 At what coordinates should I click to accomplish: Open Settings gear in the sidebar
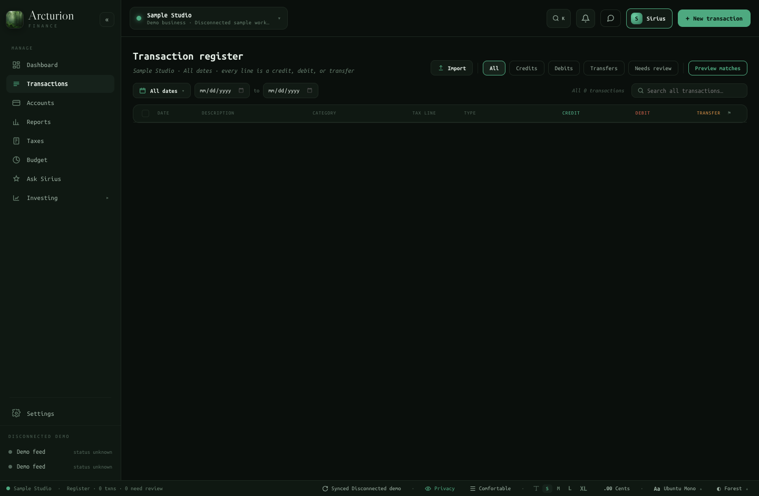click(x=60, y=414)
